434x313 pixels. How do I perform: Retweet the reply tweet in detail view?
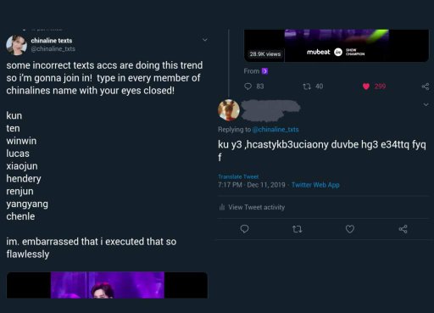tap(297, 229)
